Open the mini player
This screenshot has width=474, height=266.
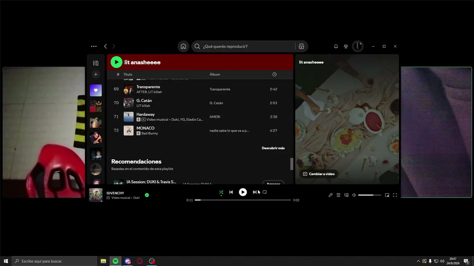[x=387, y=195]
